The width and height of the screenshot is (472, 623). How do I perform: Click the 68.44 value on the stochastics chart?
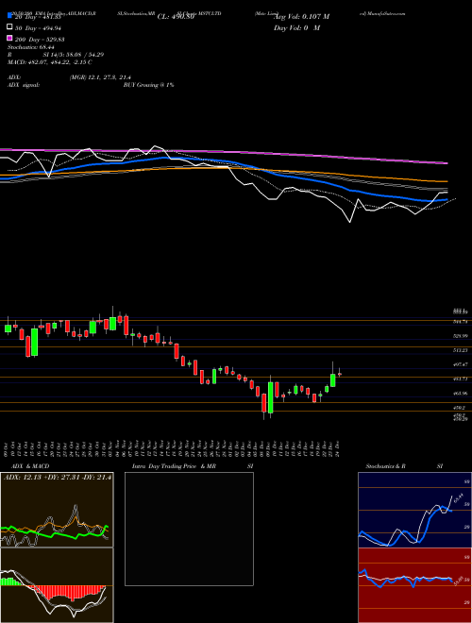point(458,497)
